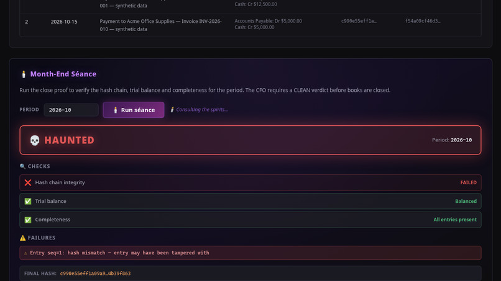
Task: Click the candle icon by Consulting the spirits
Action: 172,109
